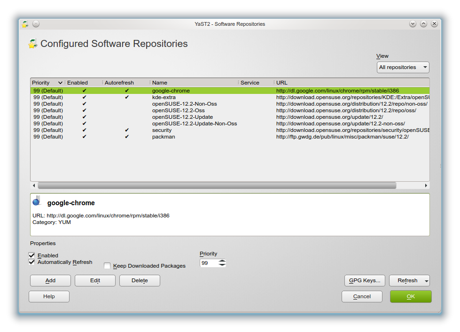Click the YaST window menu icon in title bar

coord(25,24)
